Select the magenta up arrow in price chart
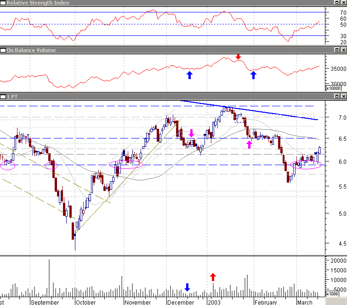Viewport: 347px width, 305px height. coord(250,144)
